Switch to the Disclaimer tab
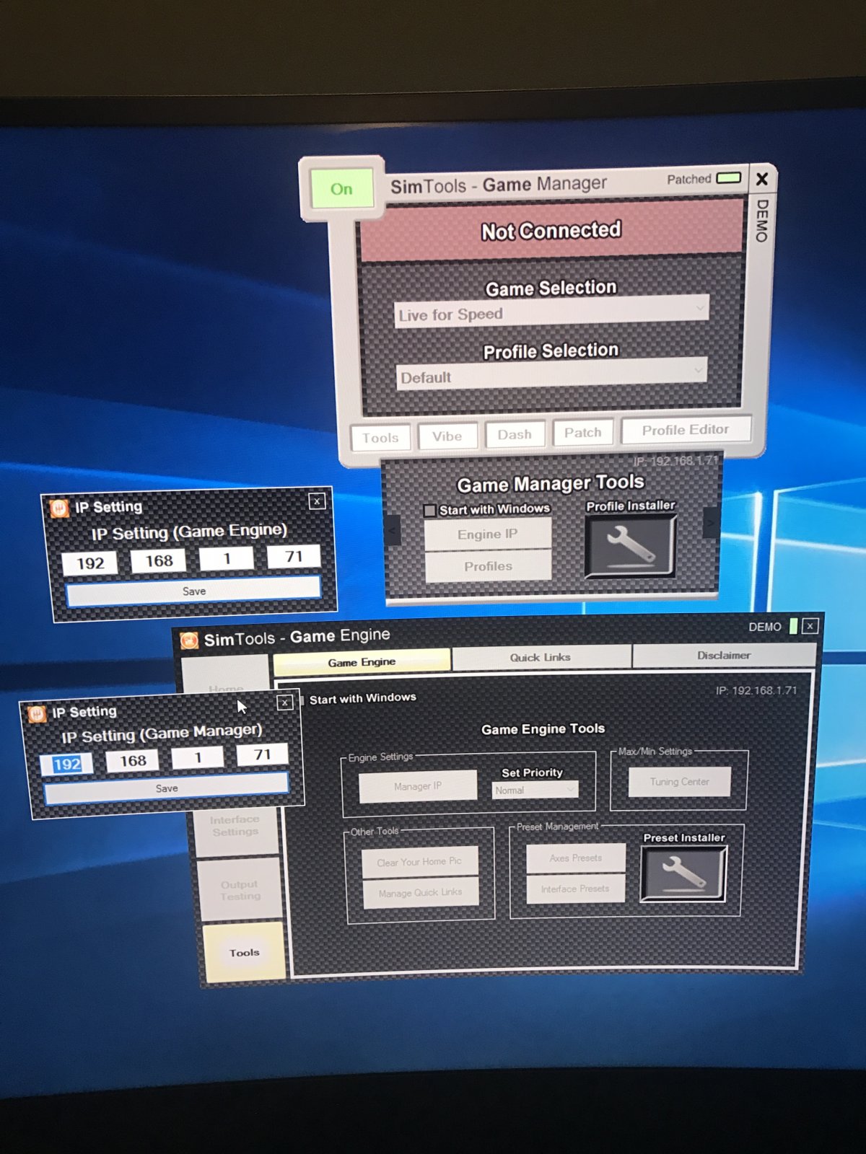The height and width of the screenshot is (1154, 866). pyautogui.click(x=724, y=655)
